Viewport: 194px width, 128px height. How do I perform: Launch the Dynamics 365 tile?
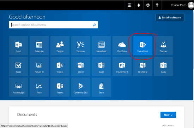tap(81, 87)
